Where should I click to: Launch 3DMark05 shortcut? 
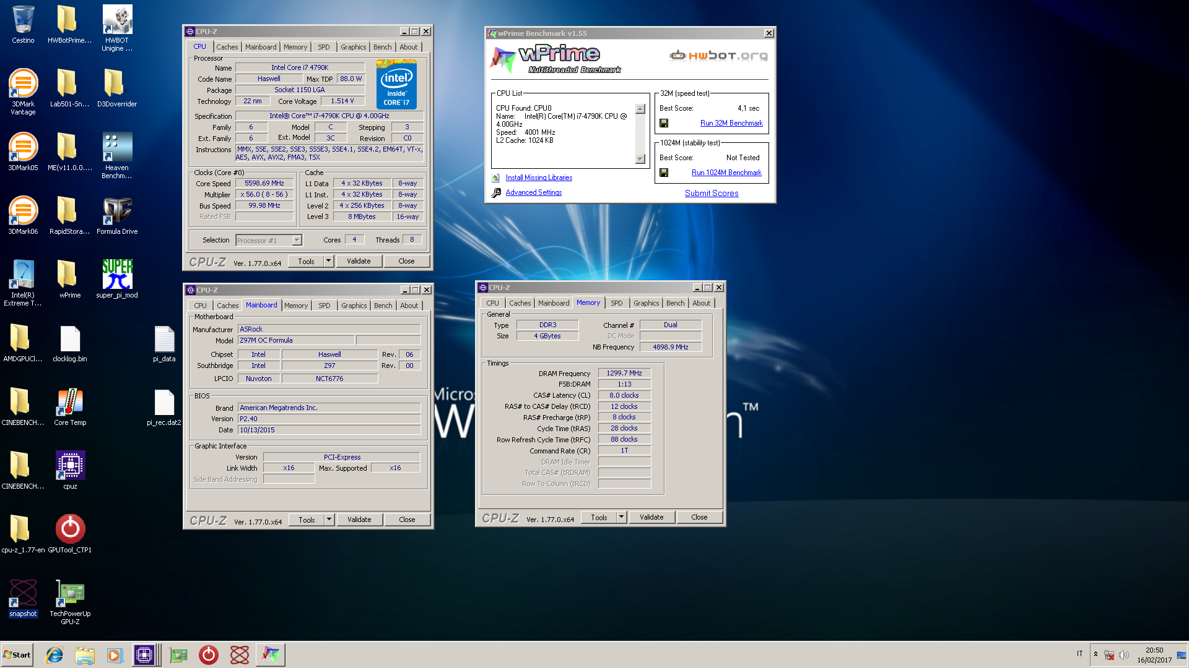[23, 152]
